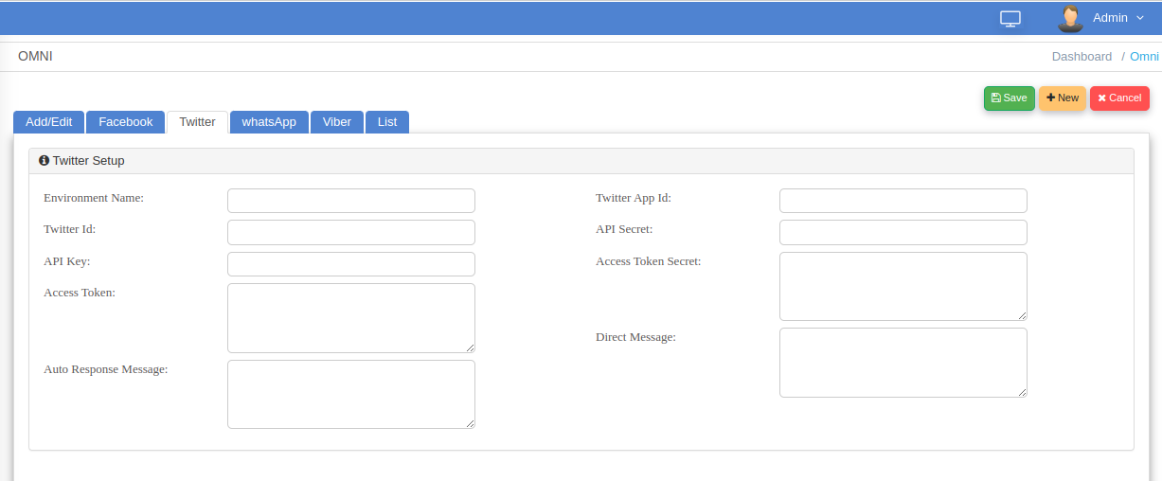Cancel the current form
The image size is (1162, 481).
pos(1119,98)
